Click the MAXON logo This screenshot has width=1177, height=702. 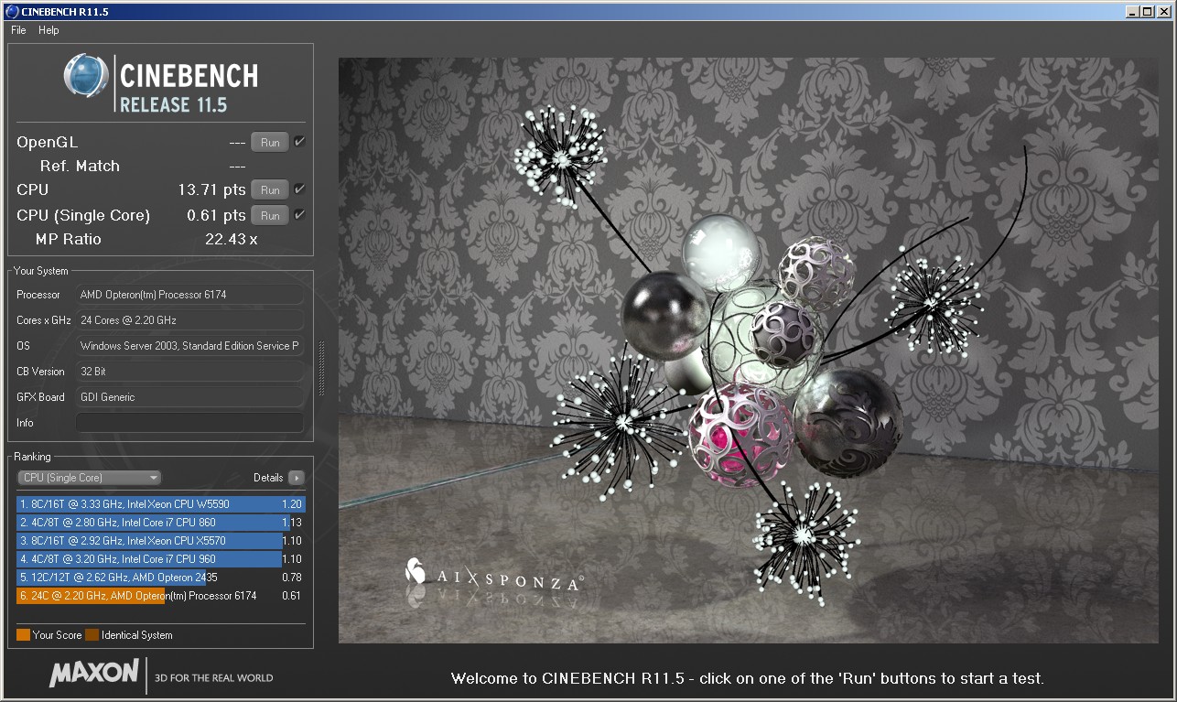(93, 674)
